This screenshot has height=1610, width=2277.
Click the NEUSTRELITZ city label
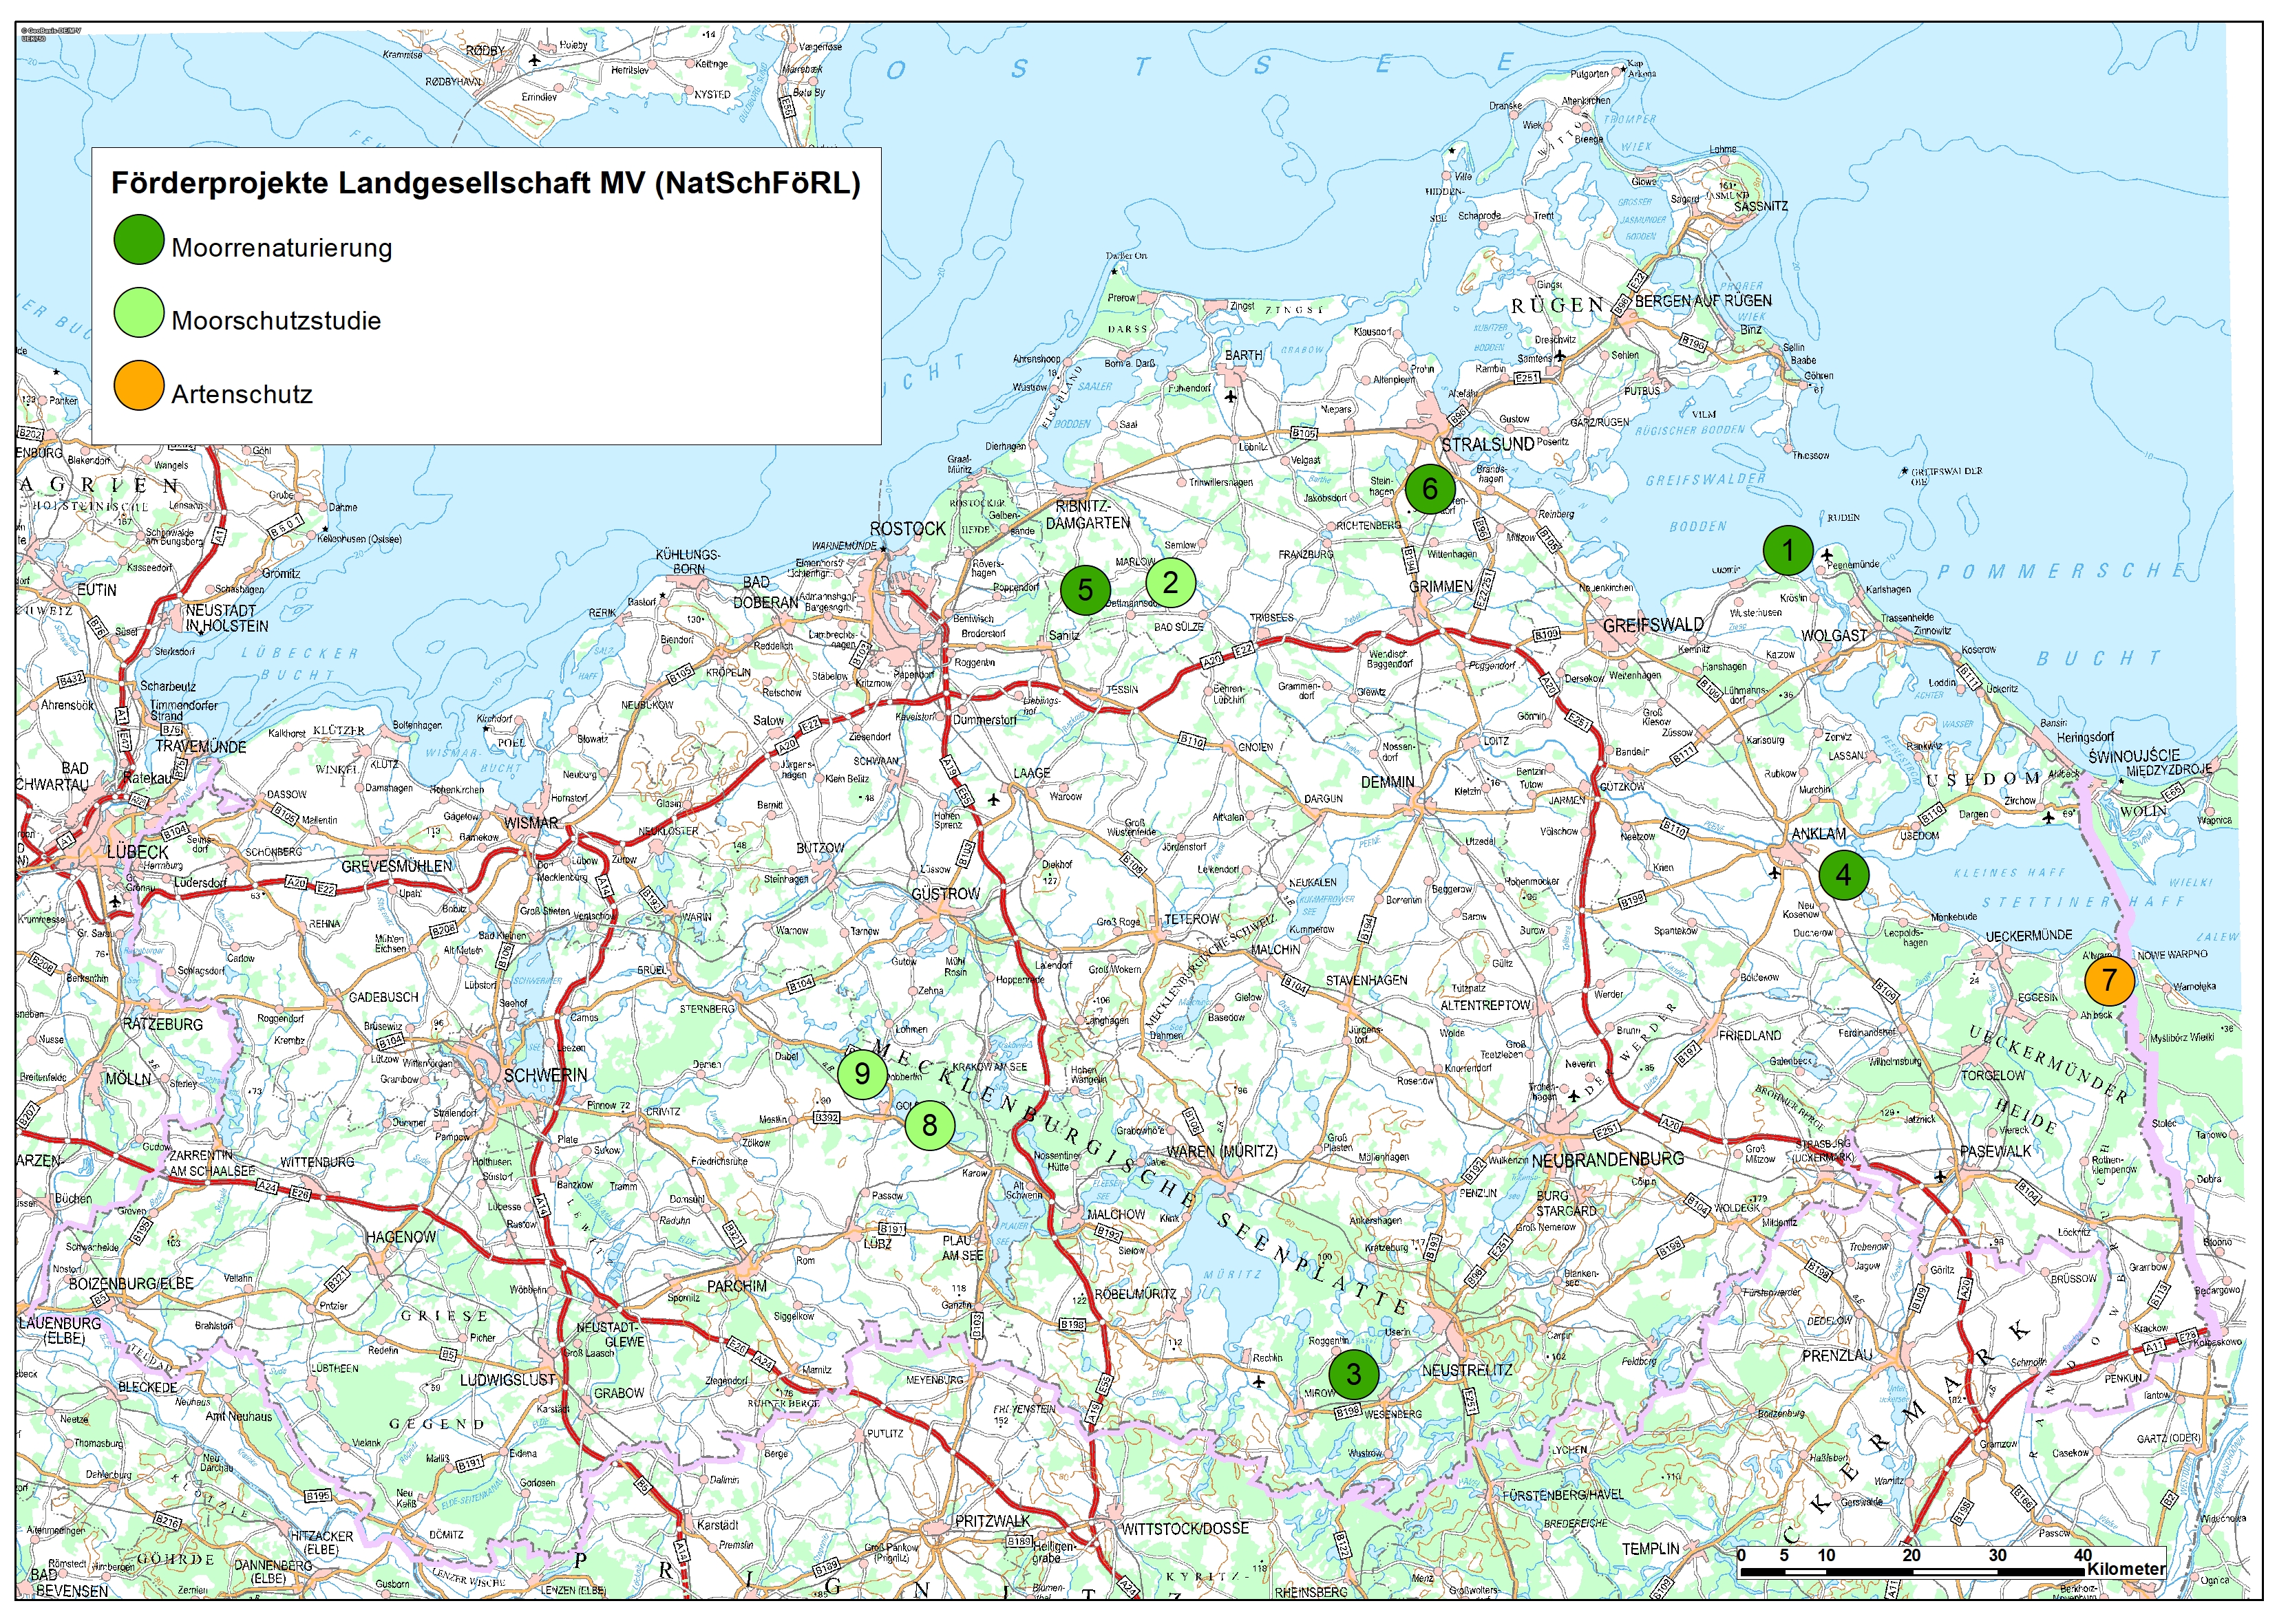1468,1371
